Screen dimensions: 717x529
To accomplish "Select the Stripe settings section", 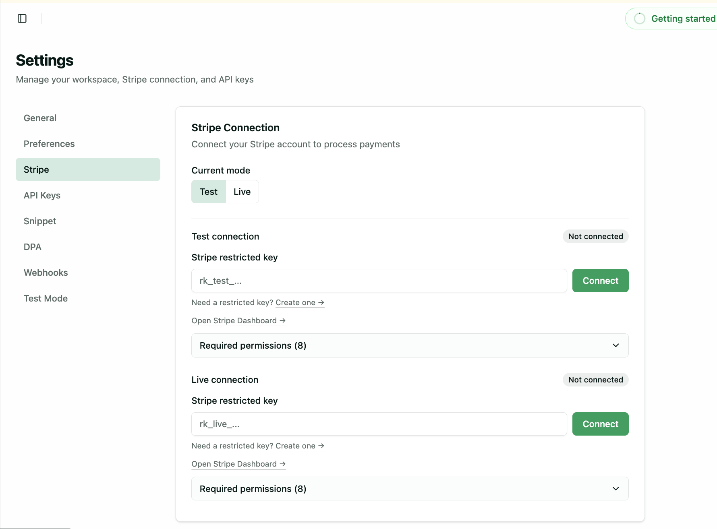I will tap(88, 169).
